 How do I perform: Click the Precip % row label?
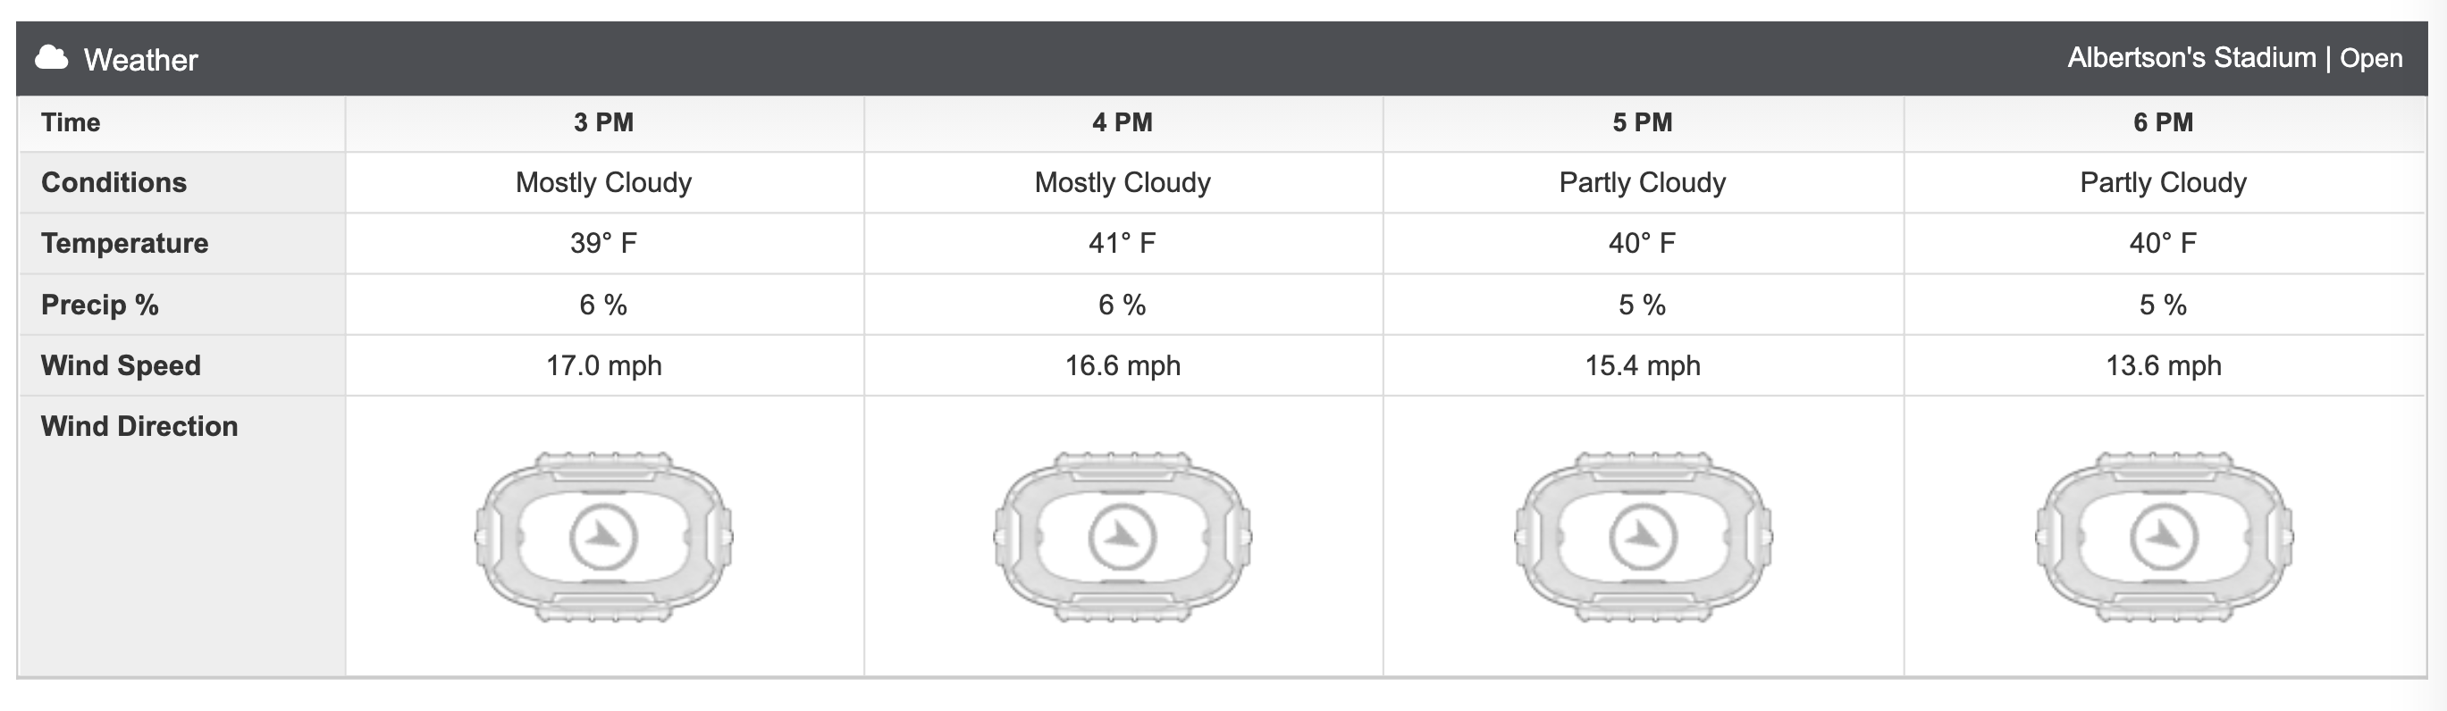click(100, 305)
